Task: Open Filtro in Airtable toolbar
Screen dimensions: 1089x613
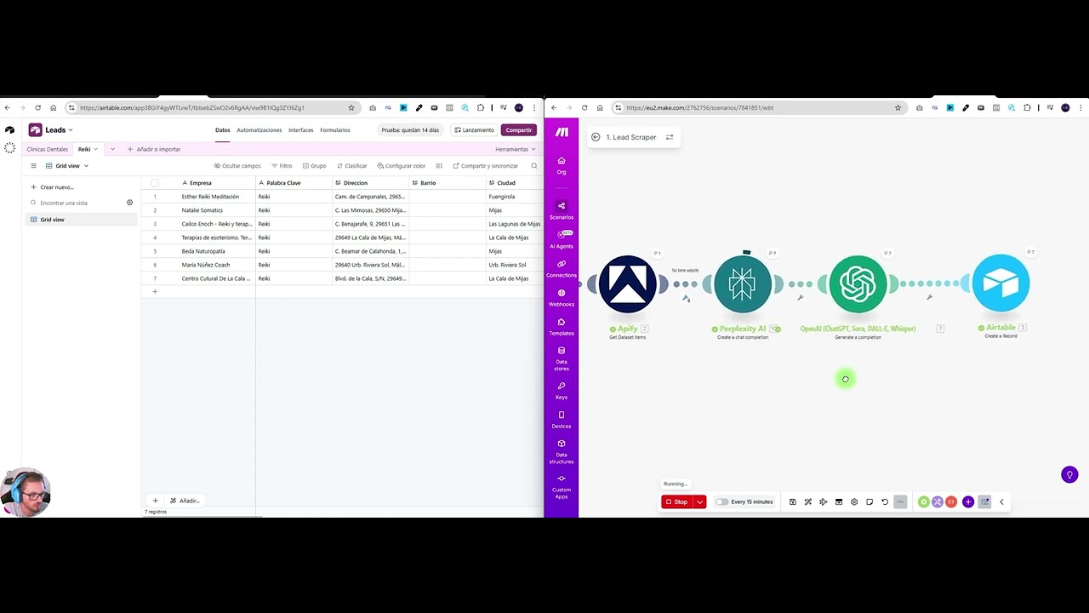Action: coord(282,166)
